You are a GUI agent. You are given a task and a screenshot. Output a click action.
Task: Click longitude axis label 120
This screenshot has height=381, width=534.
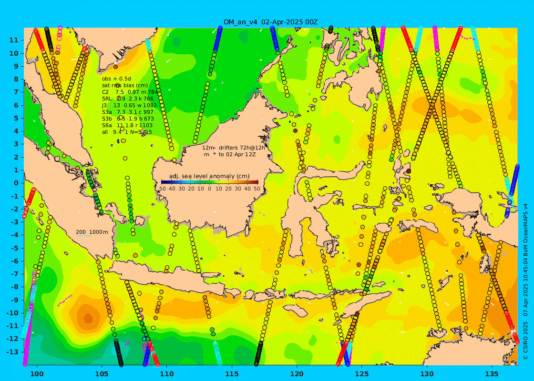[x=297, y=374]
